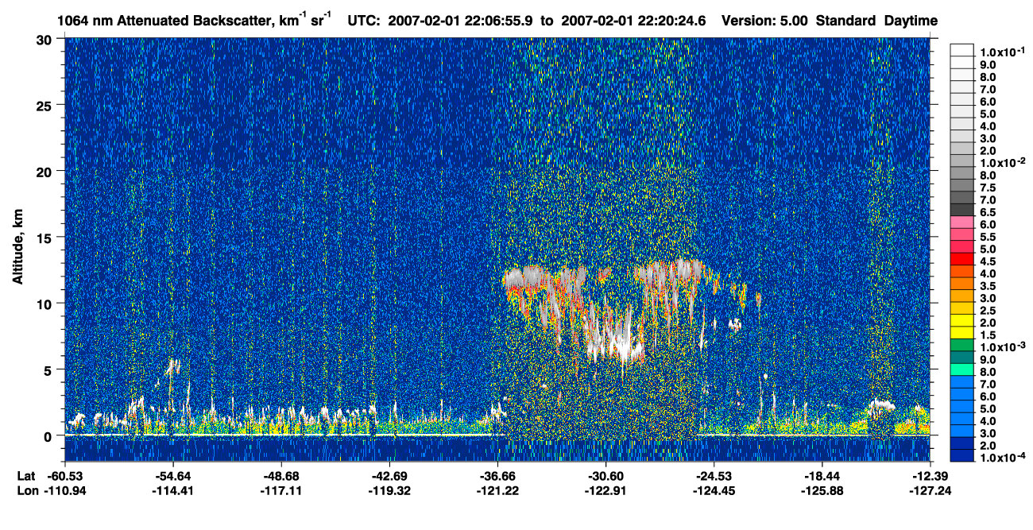Click latitude value '-48.68'
The image size is (1033, 530).
pyautogui.click(x=280, y=475)
